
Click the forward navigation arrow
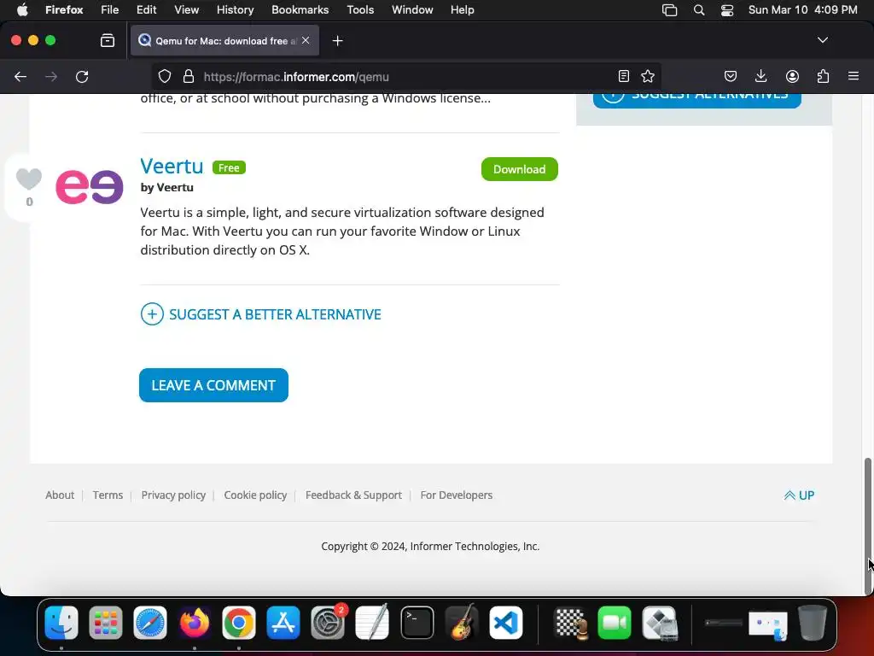51,77
